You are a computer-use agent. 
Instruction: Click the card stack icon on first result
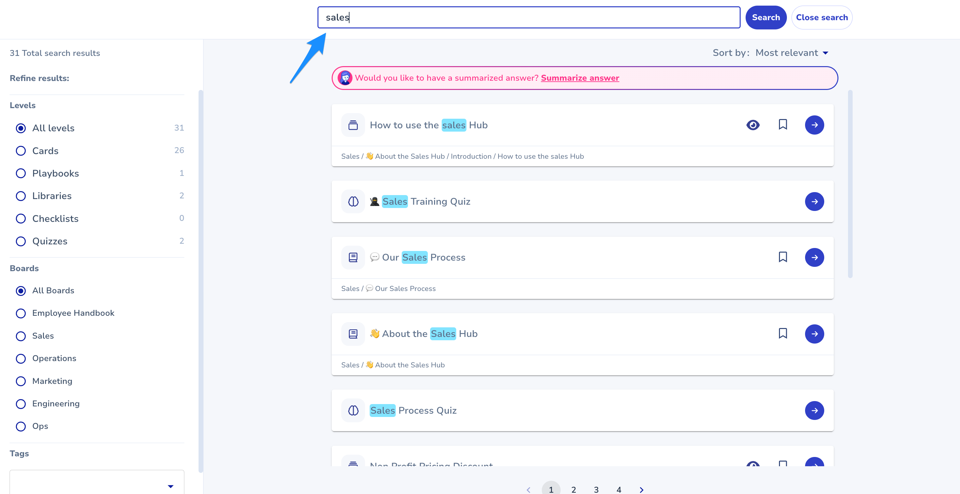pos(353,125)
